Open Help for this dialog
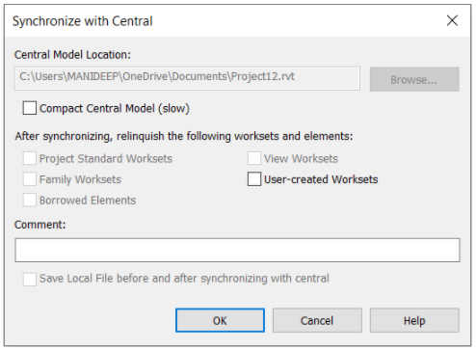 [414, 320]
